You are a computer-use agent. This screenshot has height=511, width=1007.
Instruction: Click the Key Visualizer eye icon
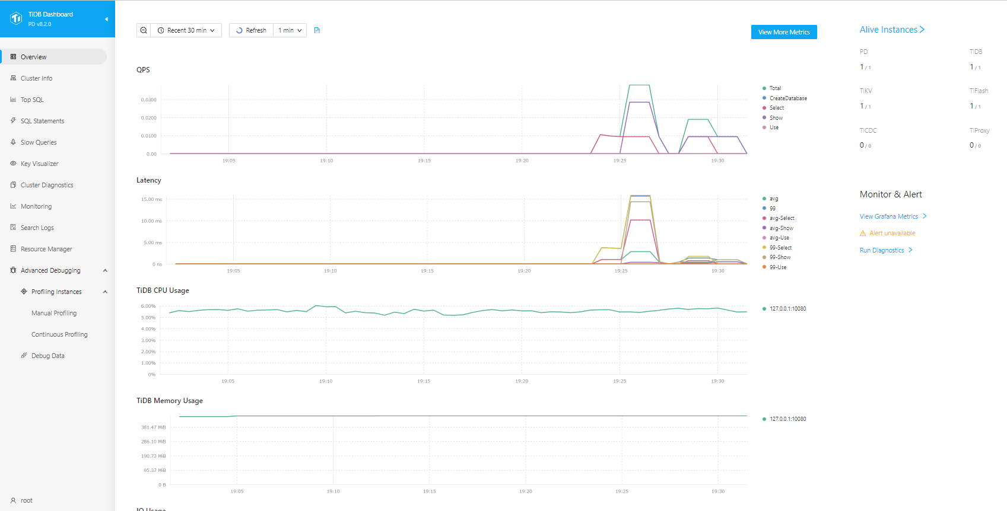pos(13,164)
